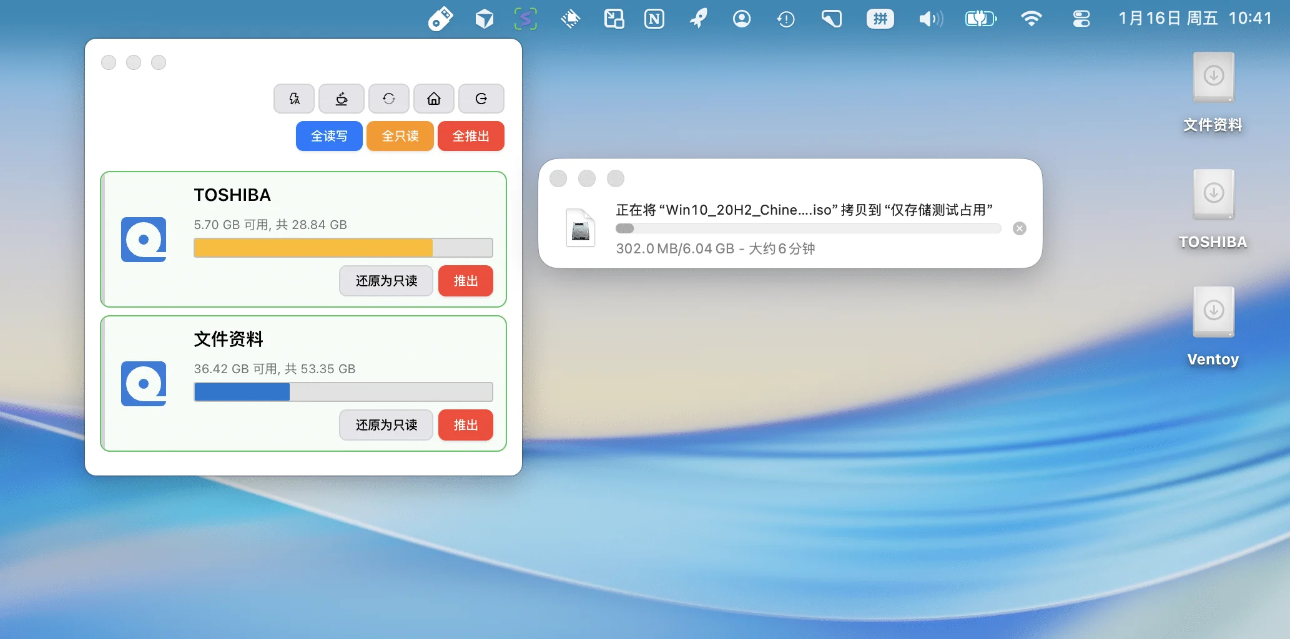Enable read-write for all drives with 全读写
This screenshot has height=639, width=1290.
click(x=329, y=135)
